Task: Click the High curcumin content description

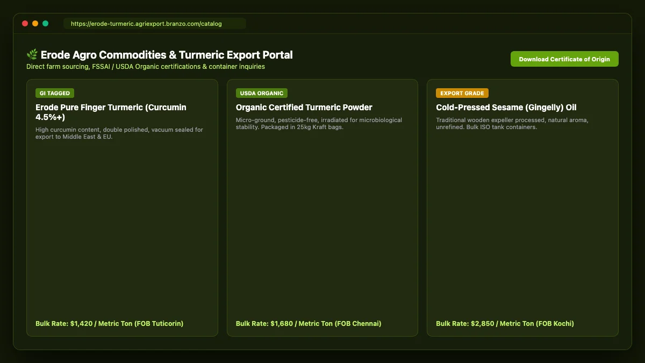Action: [x=119, y=133]
